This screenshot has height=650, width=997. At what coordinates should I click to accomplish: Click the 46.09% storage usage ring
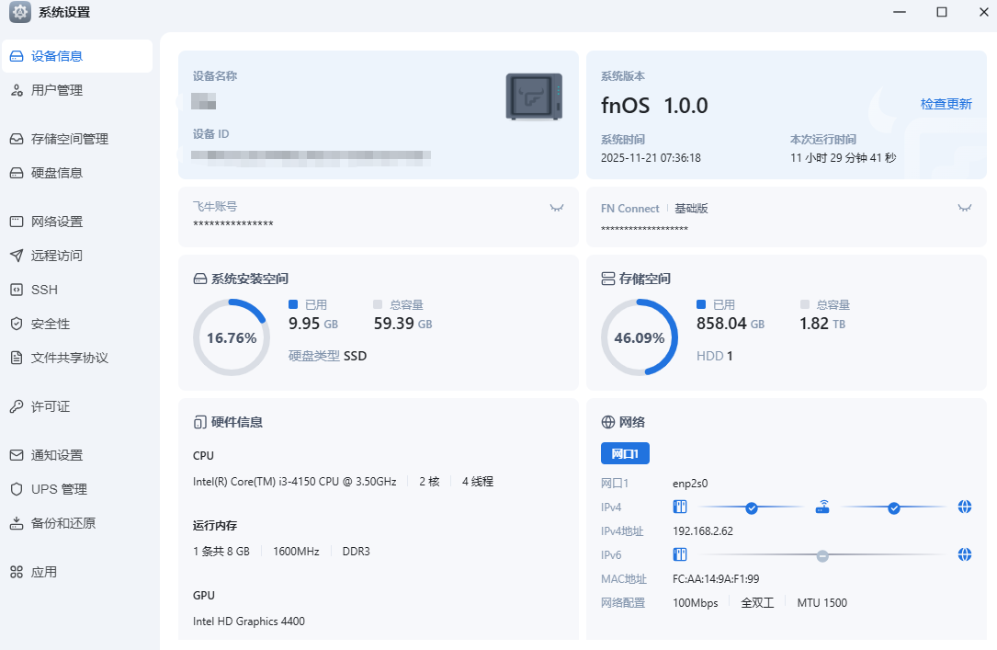(x=639, y=337)
